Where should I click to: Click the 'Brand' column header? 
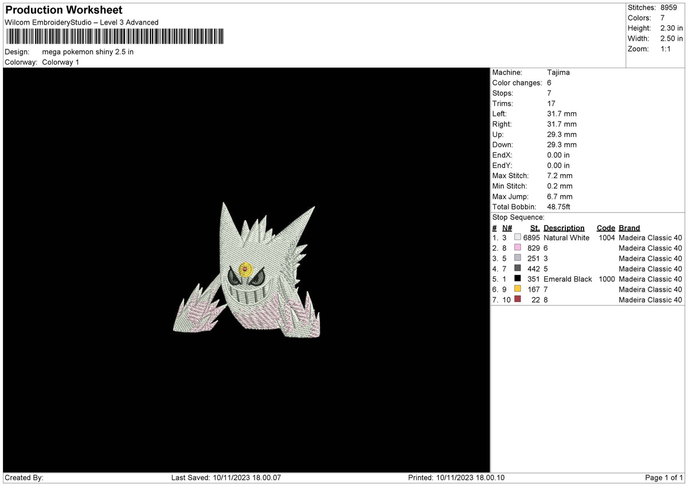tap(630, 228)
